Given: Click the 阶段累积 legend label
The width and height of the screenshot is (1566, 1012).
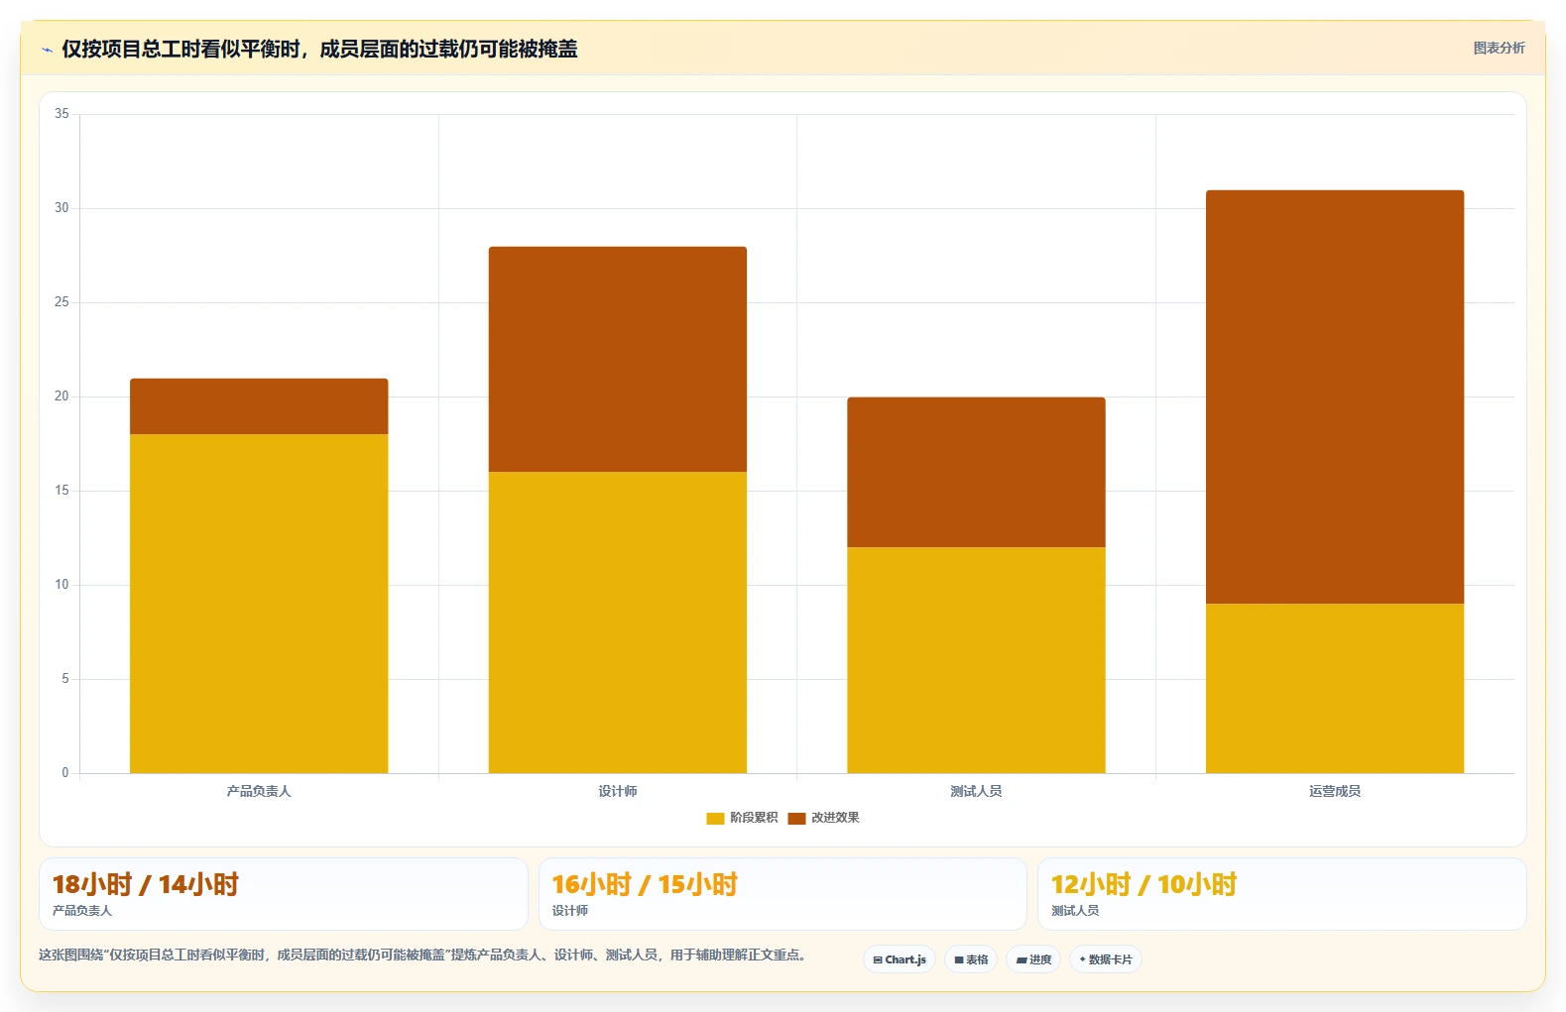Looking at the screenshot, I should tap(754, 818).
